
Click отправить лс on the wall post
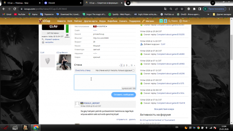(x=122, y=120)
